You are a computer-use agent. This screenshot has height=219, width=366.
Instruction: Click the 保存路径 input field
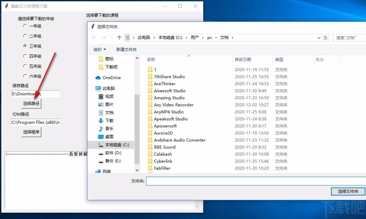point(35,94)
